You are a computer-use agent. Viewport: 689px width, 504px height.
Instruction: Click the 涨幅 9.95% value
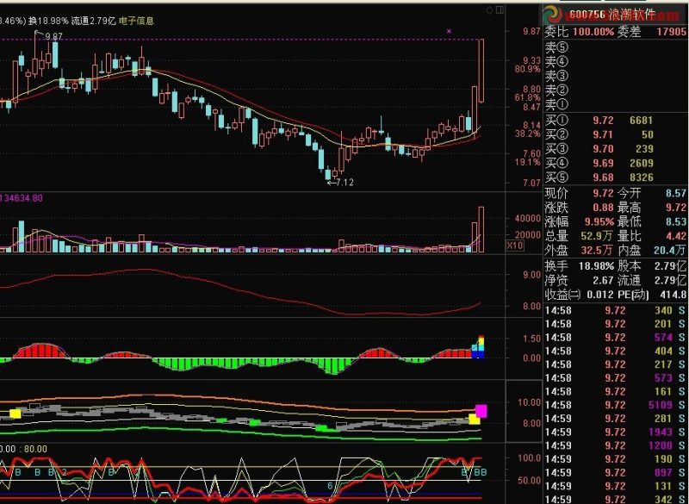(x=599, y=221)
